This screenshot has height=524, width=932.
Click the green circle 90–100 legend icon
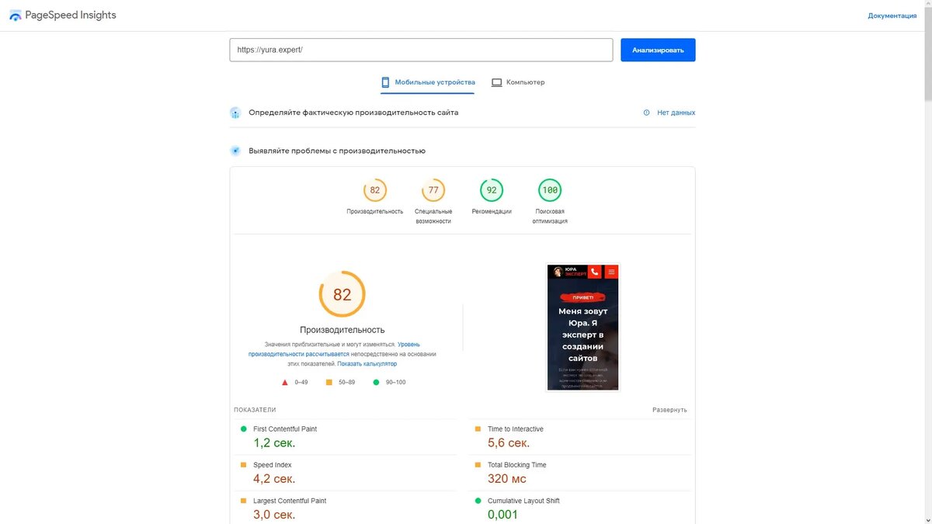point(377,382)
